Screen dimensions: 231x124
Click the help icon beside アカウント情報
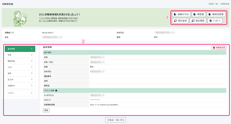[x=56, y=90]
